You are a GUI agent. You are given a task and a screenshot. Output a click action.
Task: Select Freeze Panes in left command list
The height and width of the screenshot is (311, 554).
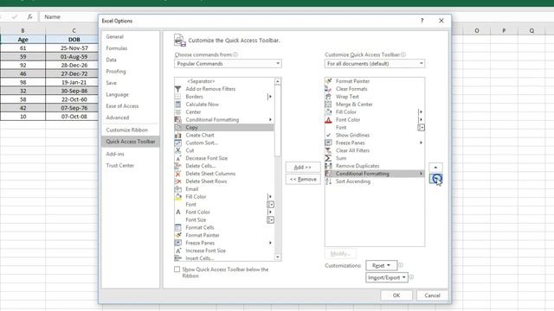pyautogui.click(x=224, y=243)
